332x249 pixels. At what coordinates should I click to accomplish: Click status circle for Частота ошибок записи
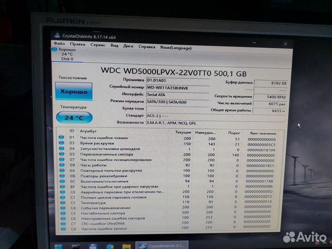pos(63,229)
